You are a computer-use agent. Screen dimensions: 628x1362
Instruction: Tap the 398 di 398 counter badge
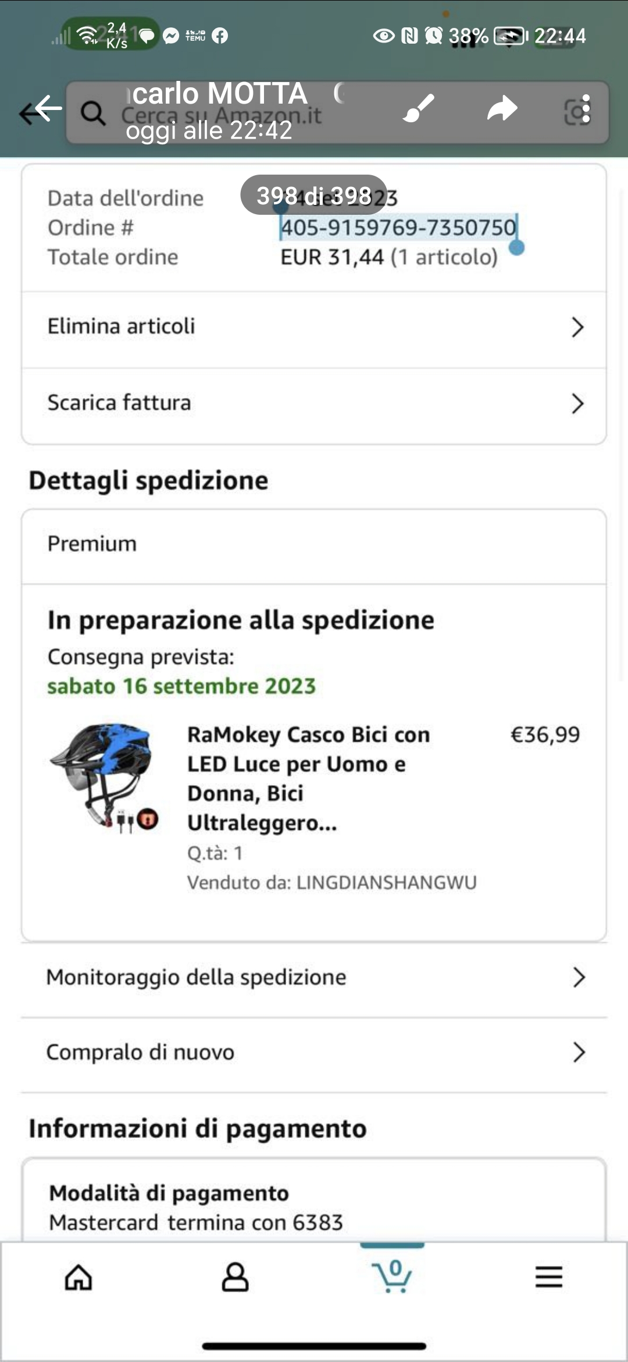point(314,196)
